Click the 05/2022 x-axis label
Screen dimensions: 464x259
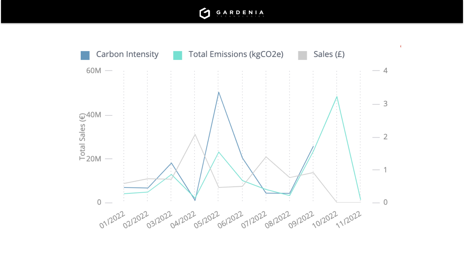pyautogui.click(x=207, y=220)
